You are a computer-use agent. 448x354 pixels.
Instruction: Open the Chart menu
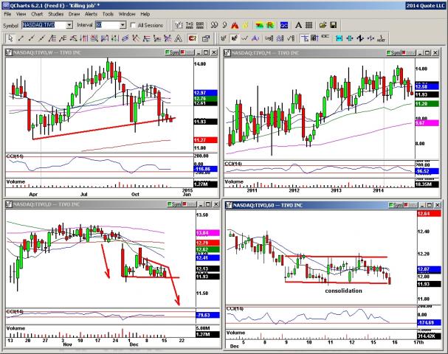pyautogui.click(x=37, y=14)
